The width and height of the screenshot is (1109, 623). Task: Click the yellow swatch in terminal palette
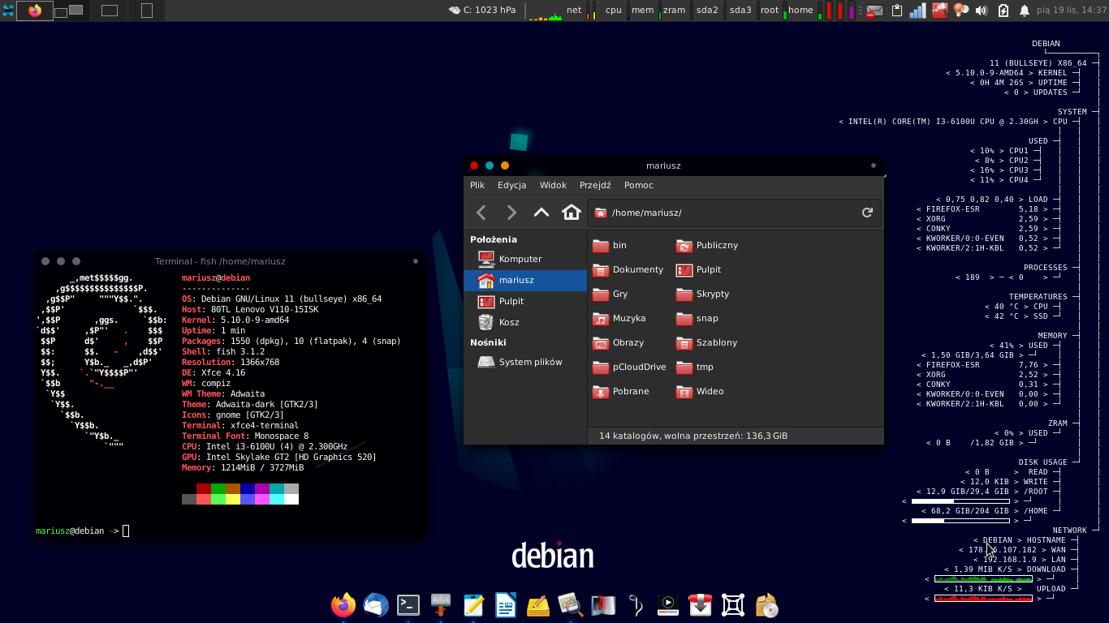[233, 499]
